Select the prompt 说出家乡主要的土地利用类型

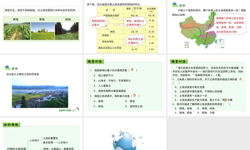click(23, 74)
